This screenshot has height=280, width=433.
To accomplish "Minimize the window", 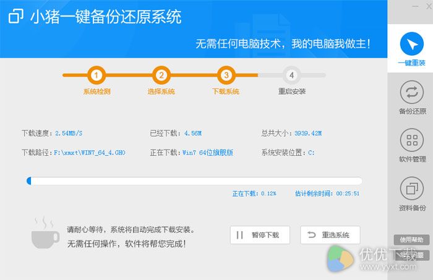I will click(415, 6).
